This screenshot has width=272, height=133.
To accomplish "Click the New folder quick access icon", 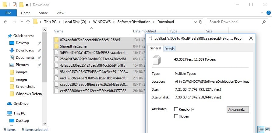I will click(21, 5).
